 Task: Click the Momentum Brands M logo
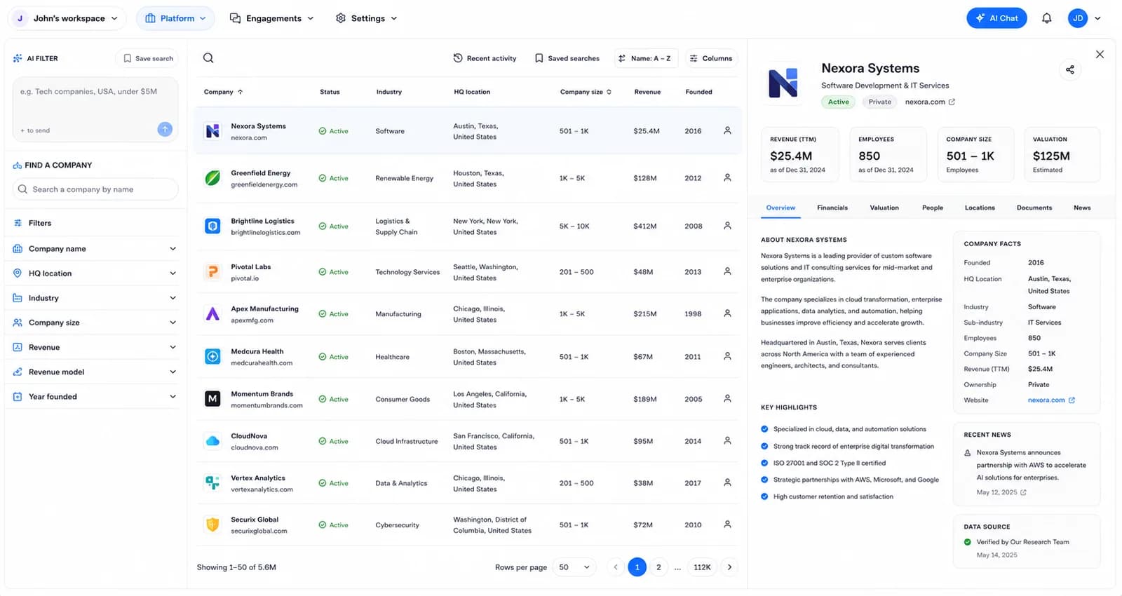[212, 399]
